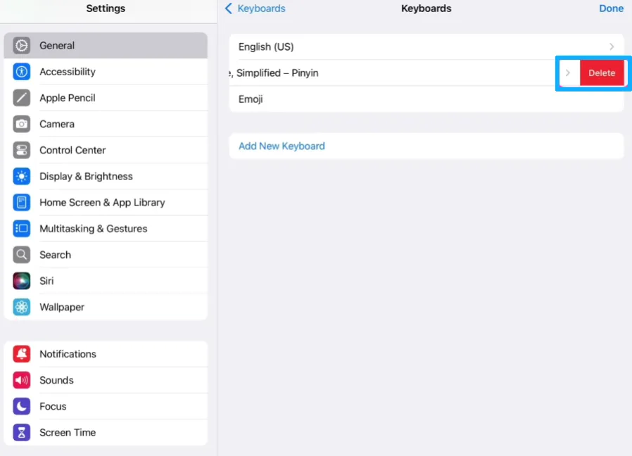This screenshot has height=456, width=632.
Task: Click the Add New Keyboard link
Action: 282,146
